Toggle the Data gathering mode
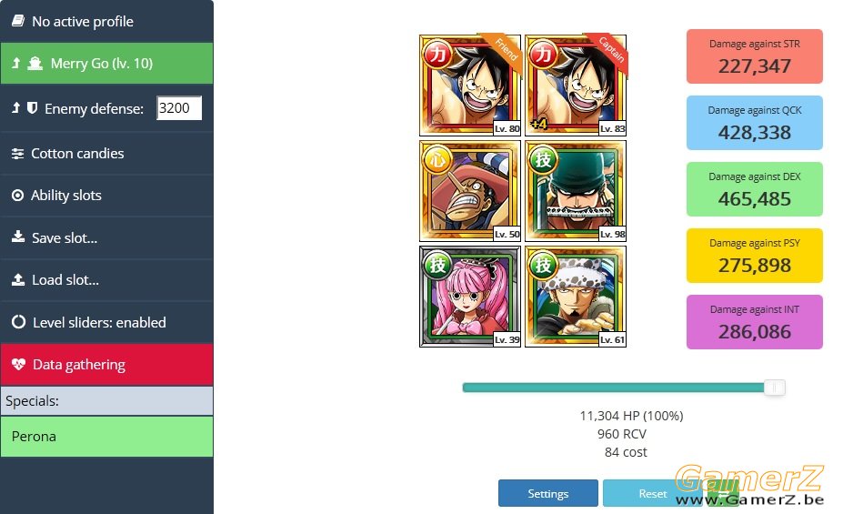The width and height of the screenshot is (843, 514). [x=106, y=365]
